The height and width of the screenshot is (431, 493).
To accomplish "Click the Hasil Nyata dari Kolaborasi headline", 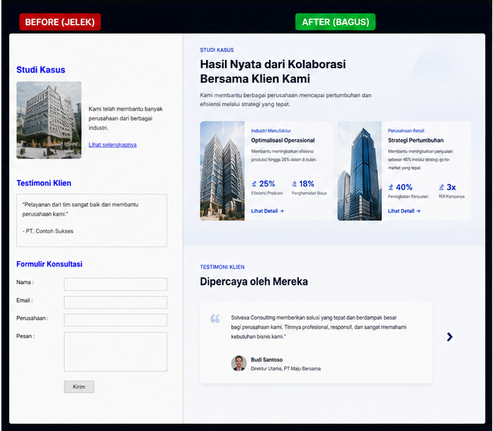I will click(273, 71).
